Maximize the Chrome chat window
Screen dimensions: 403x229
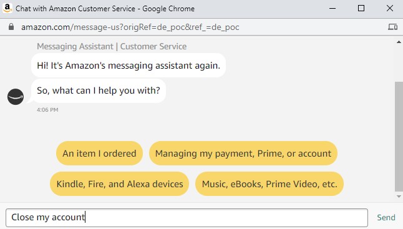tap(361, 8)
